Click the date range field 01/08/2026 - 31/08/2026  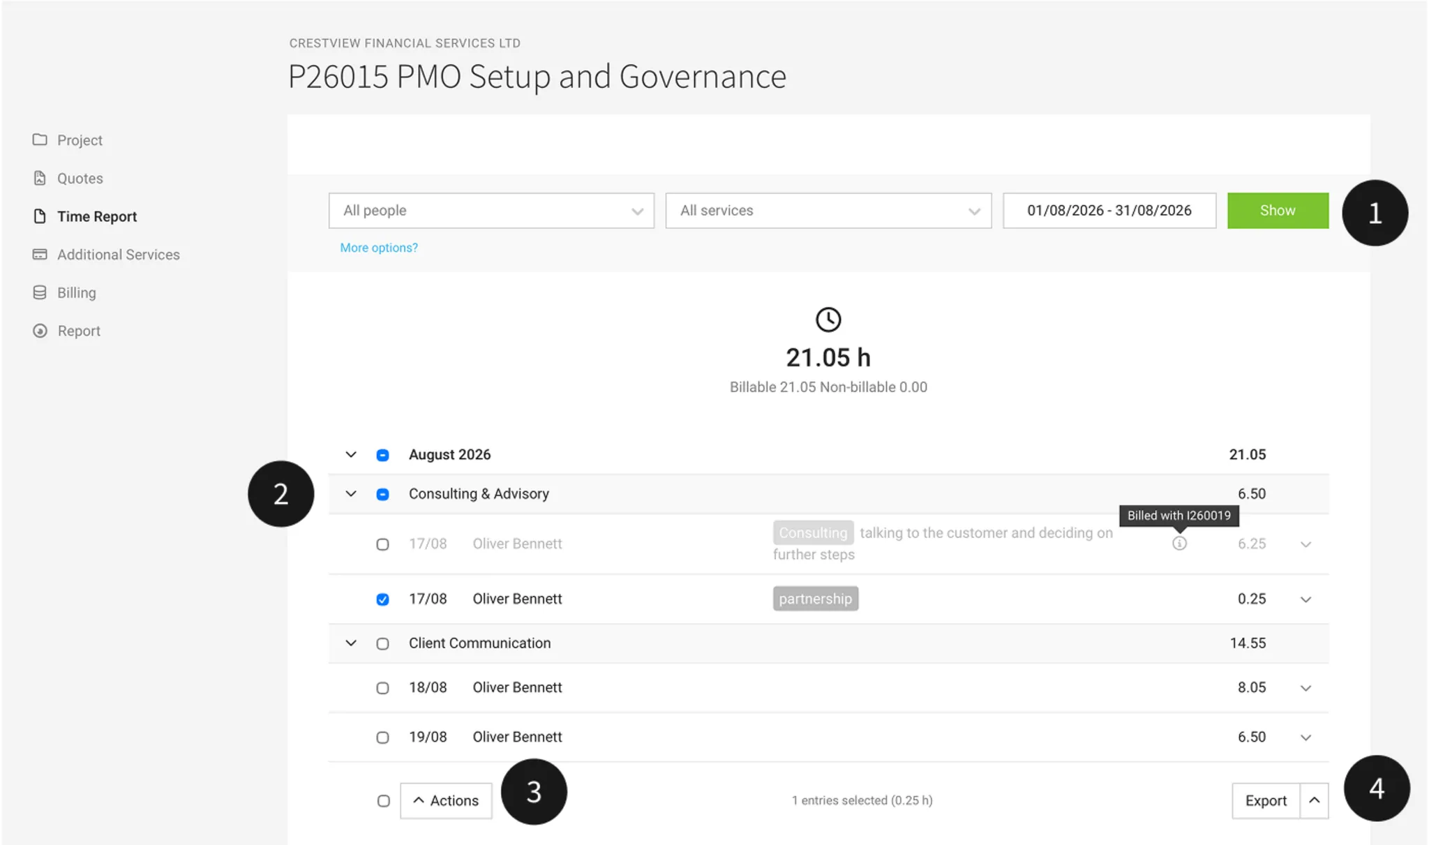(1109, 211)
